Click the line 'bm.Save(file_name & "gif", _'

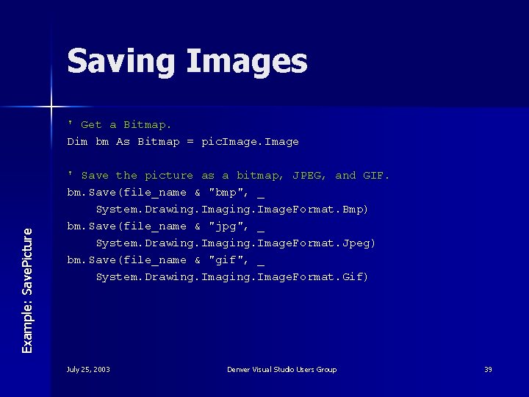(165, 260)
